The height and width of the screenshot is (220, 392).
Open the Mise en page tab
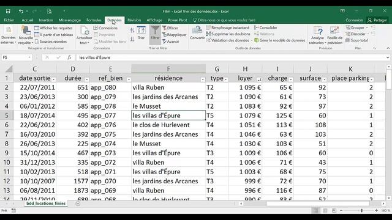(x=70, y=20)
